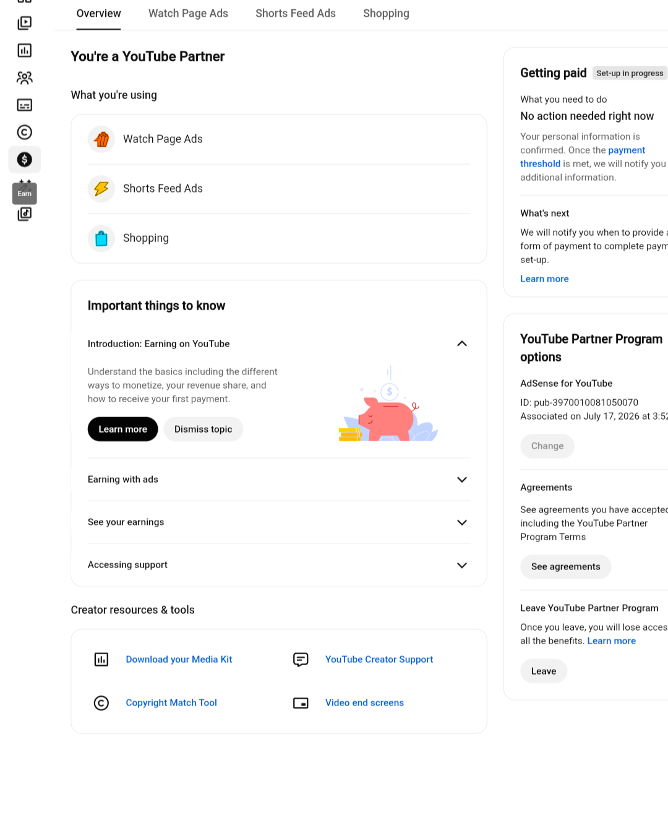Image resolution: width=668 pixels, height=833 pixels.
Task: Switch to the Shorts Feed Ads tab
Action: [296, 14]
